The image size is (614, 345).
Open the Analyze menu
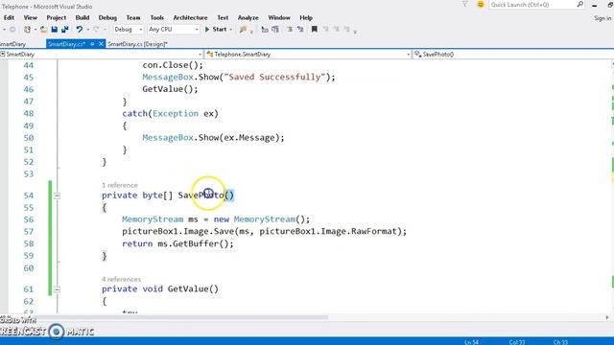(x=248, y=17)
